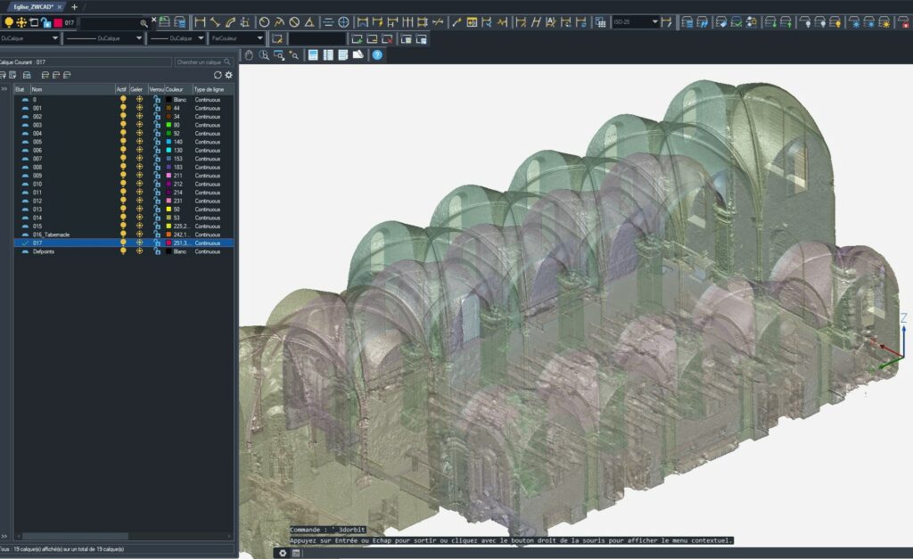Switch to the Eglise_ZWCAD tab

click(x=33, y=7)
